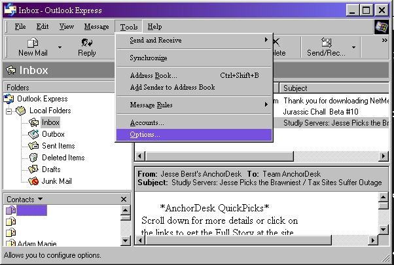This screenshot has height=265, width=394.
Task: Open the 'Thank you for downloading NetMe' message
Action: point(336,101)
